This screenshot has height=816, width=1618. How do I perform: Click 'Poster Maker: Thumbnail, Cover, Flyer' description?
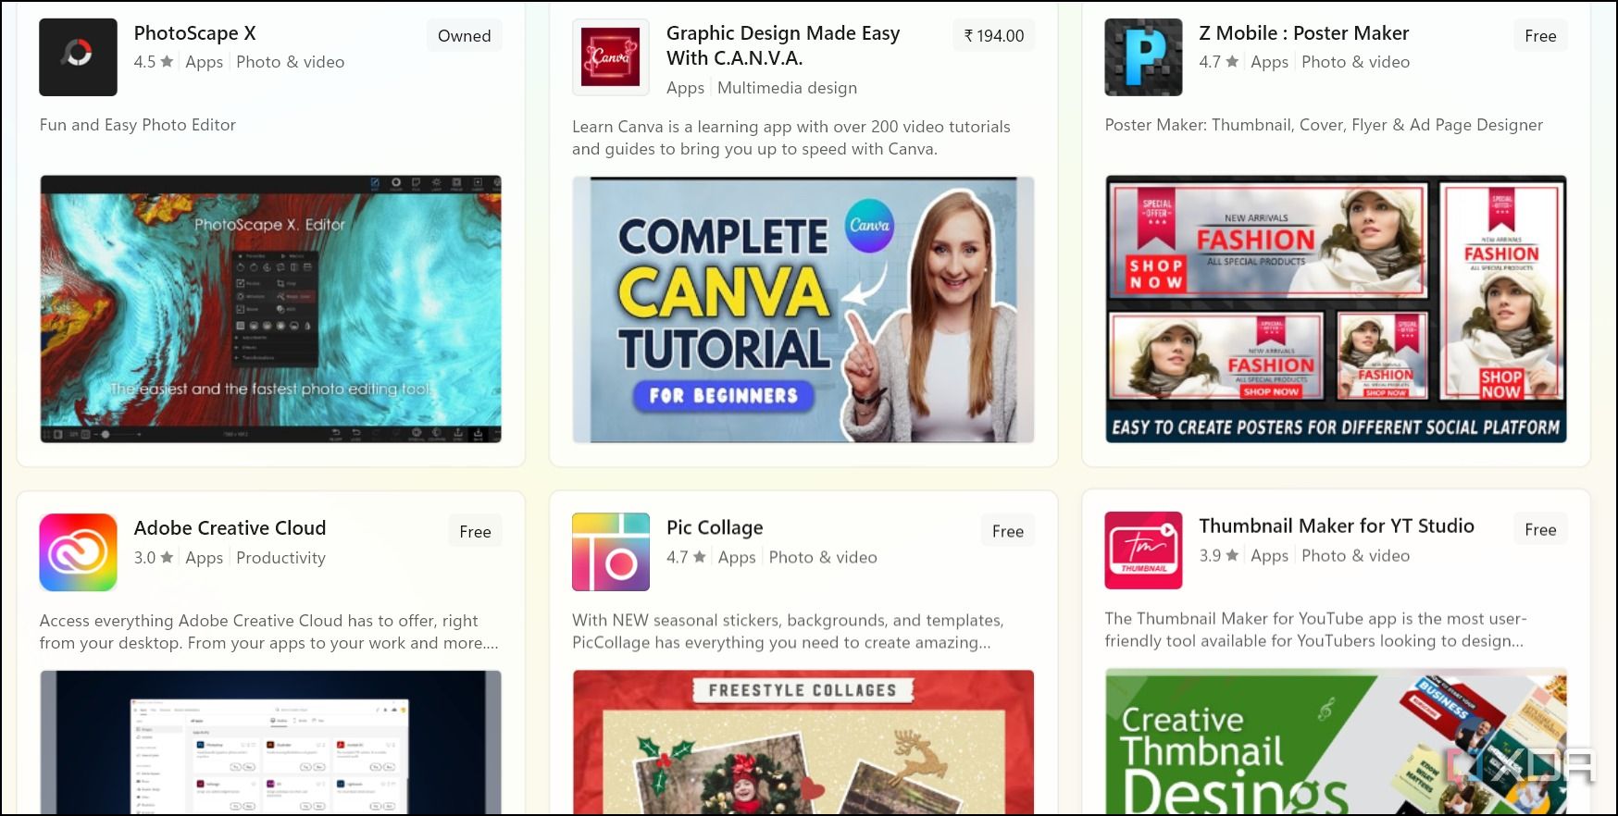[1324, 125]
